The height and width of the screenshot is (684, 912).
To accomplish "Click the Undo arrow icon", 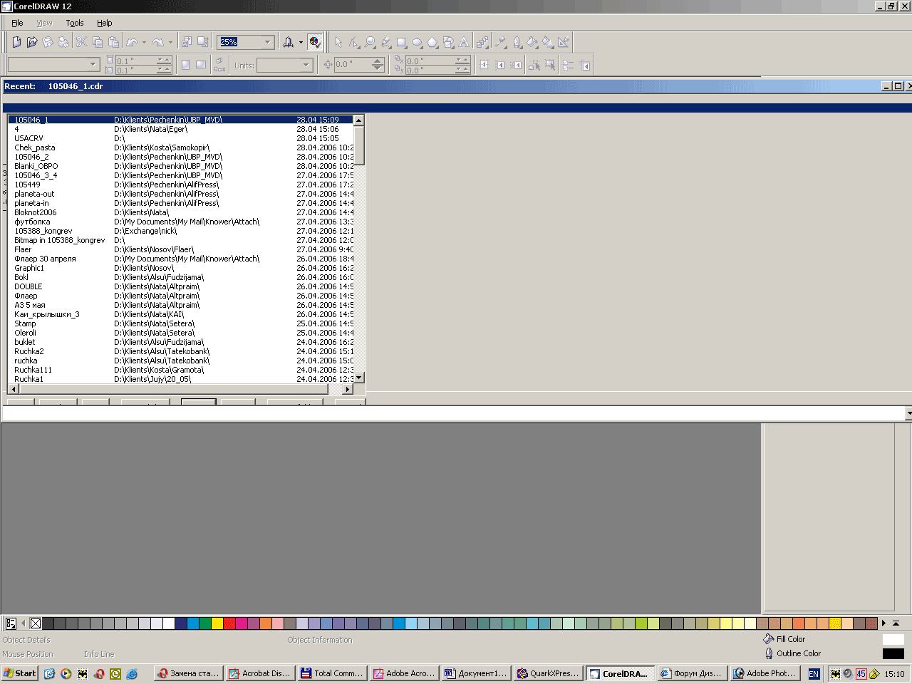I will coord(133,42).
